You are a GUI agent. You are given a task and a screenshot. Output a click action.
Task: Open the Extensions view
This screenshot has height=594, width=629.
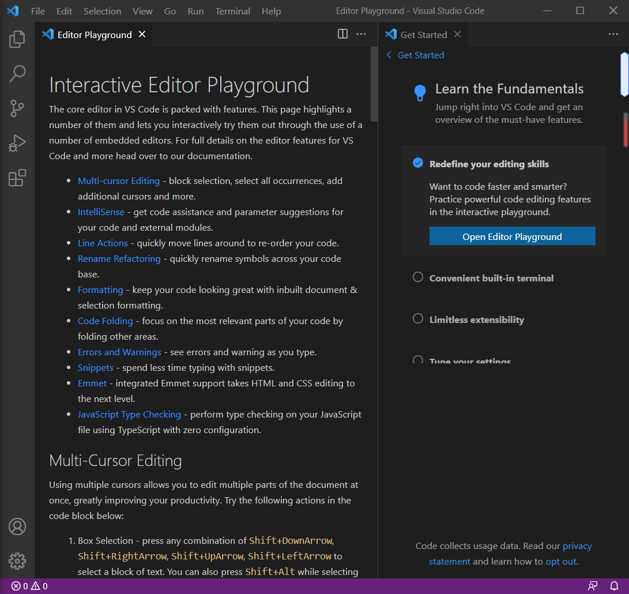[17, 178]
